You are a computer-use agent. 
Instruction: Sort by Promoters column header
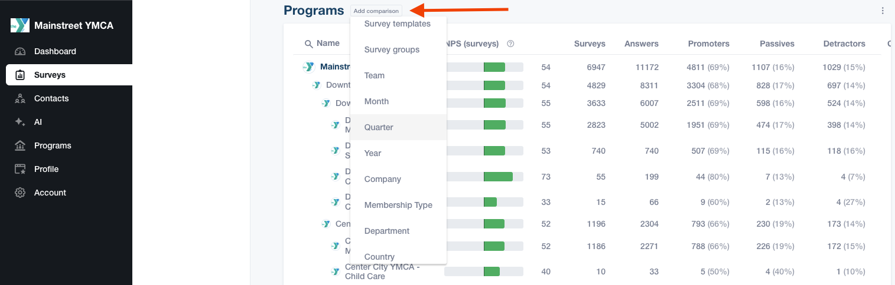(x=708, y=44)
